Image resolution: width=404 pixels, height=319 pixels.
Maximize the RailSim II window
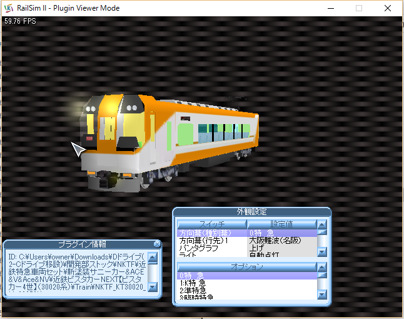[x=359, y=8]
